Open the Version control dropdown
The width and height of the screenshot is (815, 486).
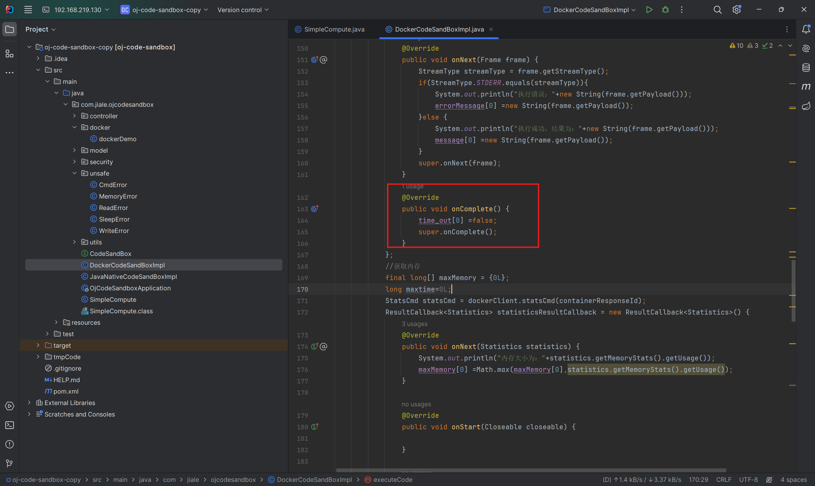click(x=243, y=10)
